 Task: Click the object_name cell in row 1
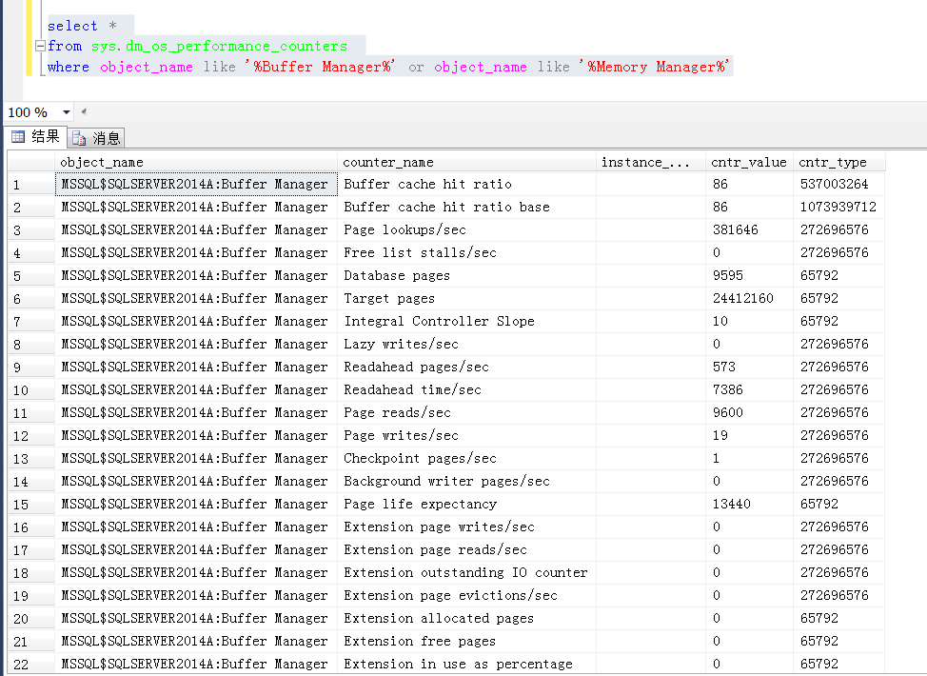(x=196, y=185)
